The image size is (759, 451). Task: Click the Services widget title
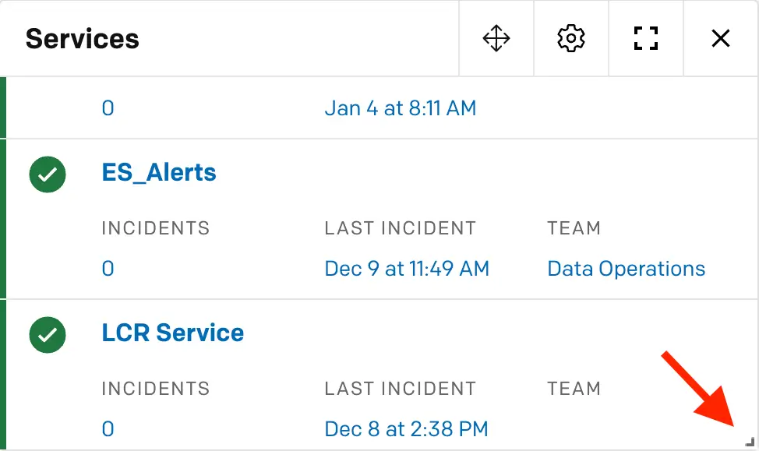pos(83,39)
